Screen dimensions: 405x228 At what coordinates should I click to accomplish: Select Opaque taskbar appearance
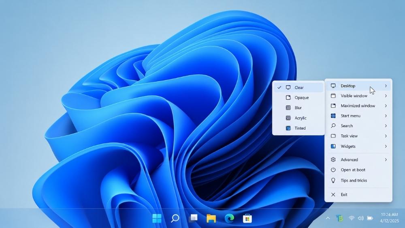point(298,97)
